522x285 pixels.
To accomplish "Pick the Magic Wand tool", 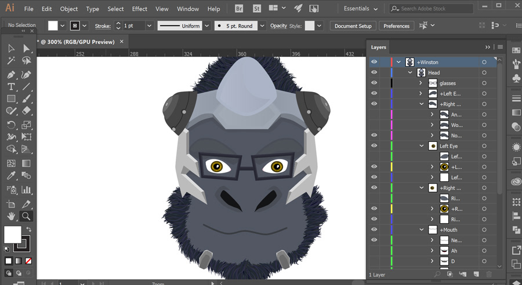I will click(11, 60).
